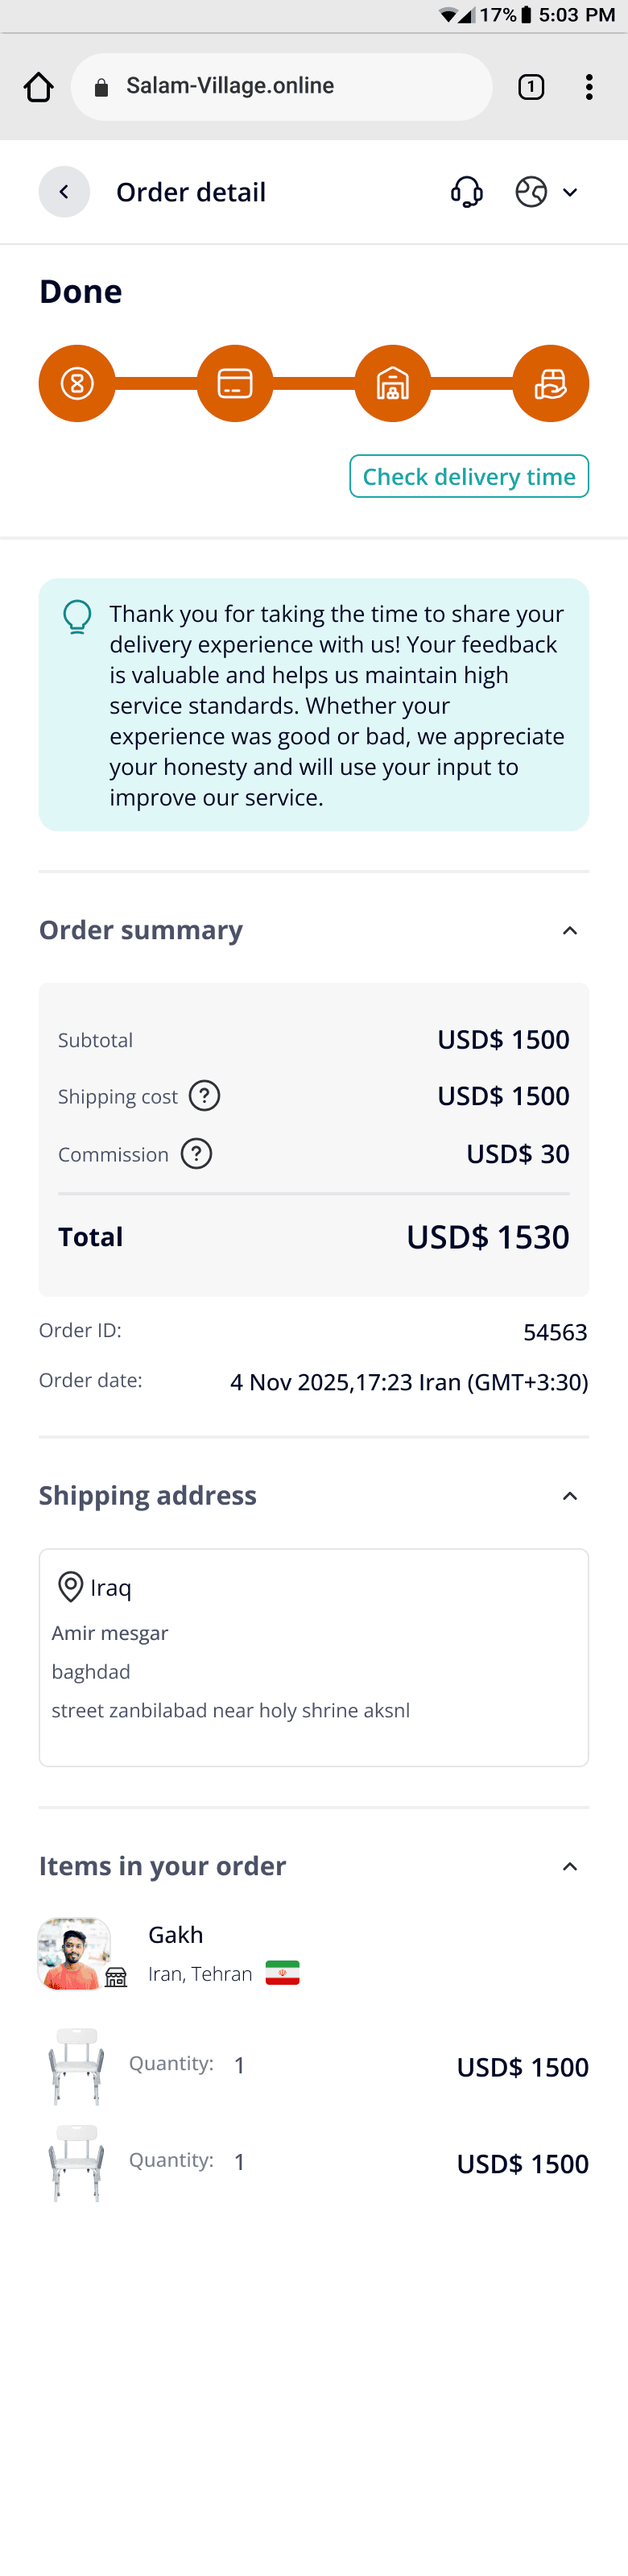Collapse the Order summary section
Image resolution: width=628 pixels, height=2576 pixels.
point(570,931)
